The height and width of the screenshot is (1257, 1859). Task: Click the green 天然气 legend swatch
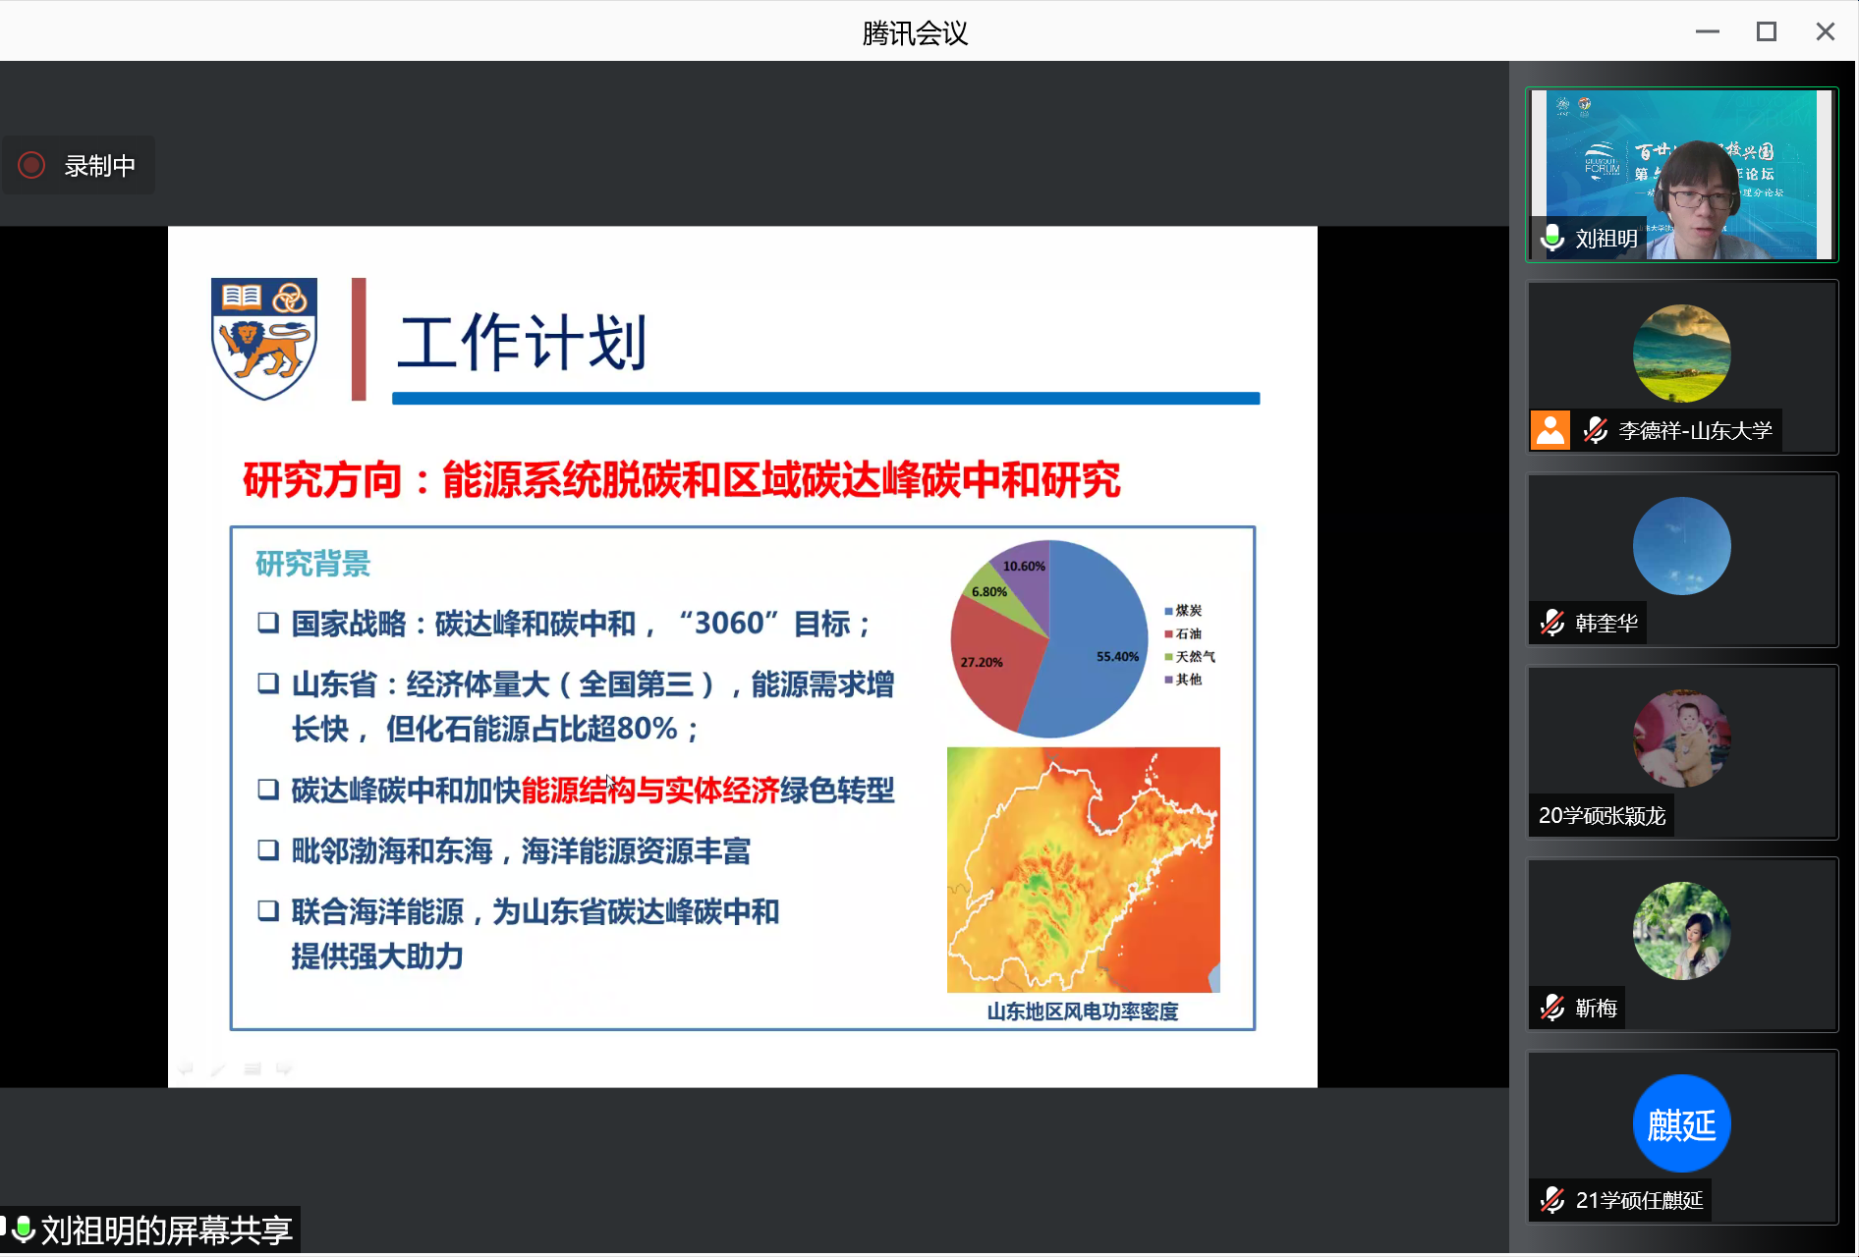[x=1169, y=657]
